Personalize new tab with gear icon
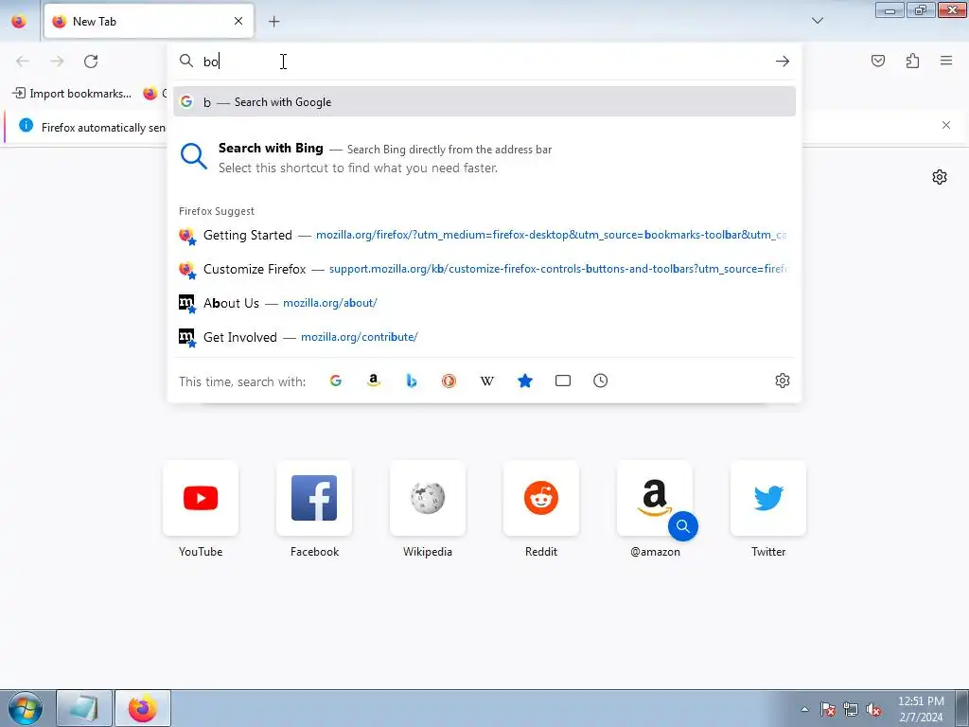Viewport: 969px width, 727px height. [940, 177]
